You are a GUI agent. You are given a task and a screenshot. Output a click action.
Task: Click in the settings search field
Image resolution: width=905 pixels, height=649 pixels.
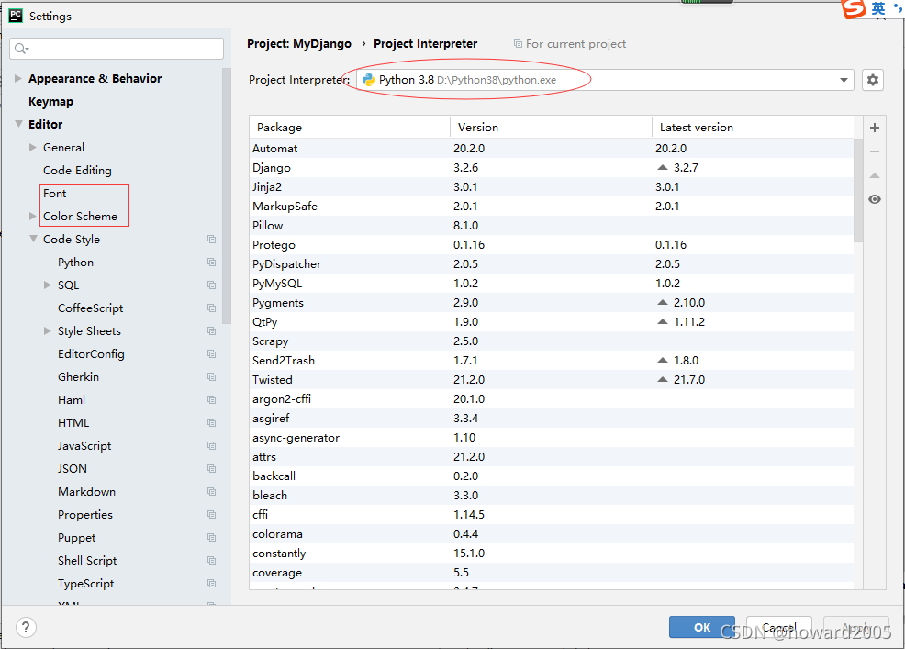(117, 49)
